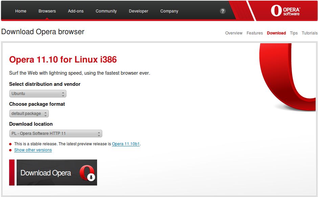Image resolution: width=318 pixels, height=197 pixels.
Task: Open the Company menu item
Action: click(x=169, y=11)
